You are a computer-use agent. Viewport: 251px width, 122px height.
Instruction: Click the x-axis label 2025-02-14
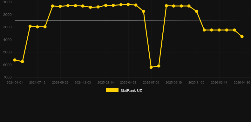[106, 83]
